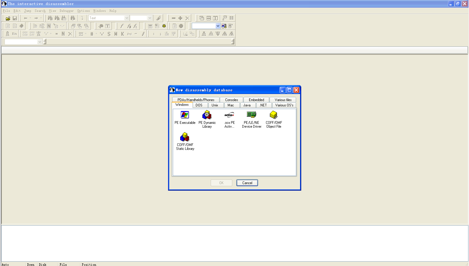Click the Position status bar entry
Screen dimensions: 469x266
tap(89, 265)
